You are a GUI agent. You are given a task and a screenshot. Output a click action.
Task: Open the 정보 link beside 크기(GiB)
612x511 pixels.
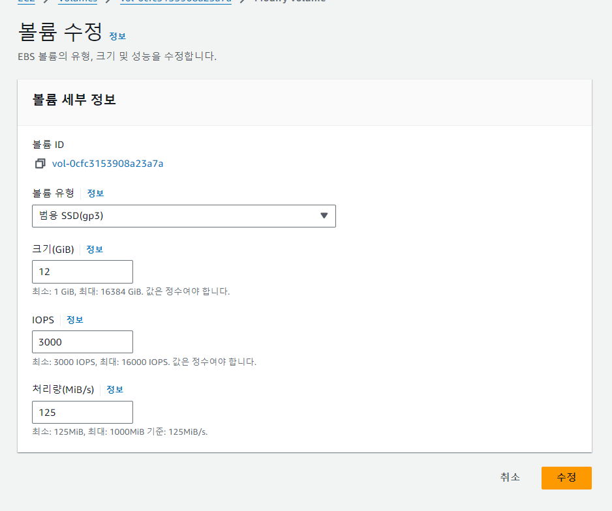click(95, 250)
